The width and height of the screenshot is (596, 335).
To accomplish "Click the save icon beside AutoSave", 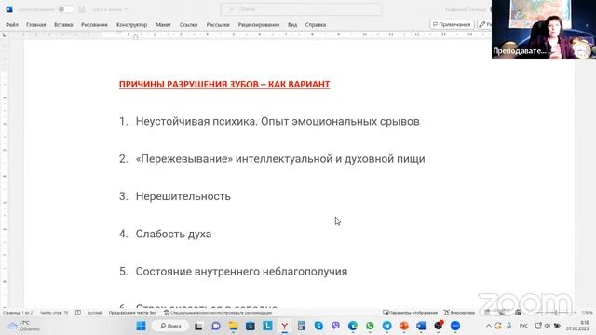I will click(x=82, y=9).
